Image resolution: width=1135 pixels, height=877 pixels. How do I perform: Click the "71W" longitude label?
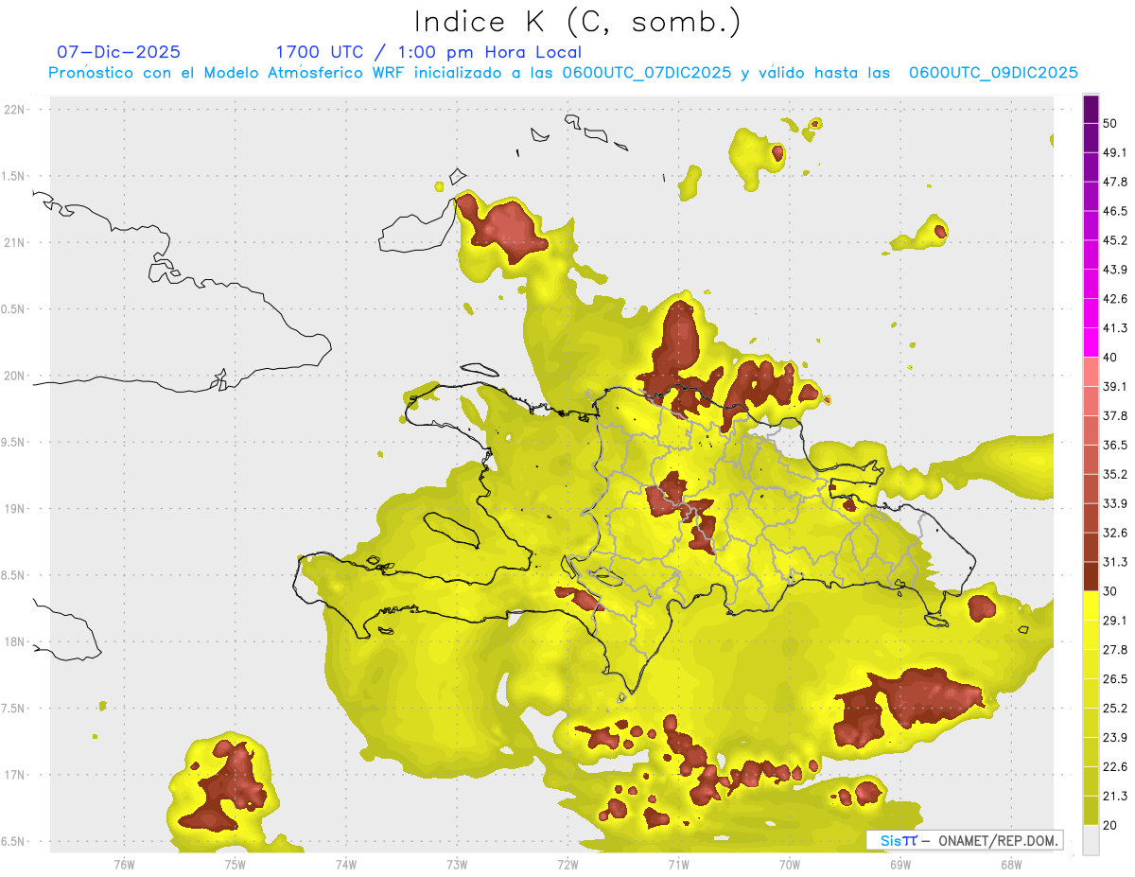[x=678, y=864]
